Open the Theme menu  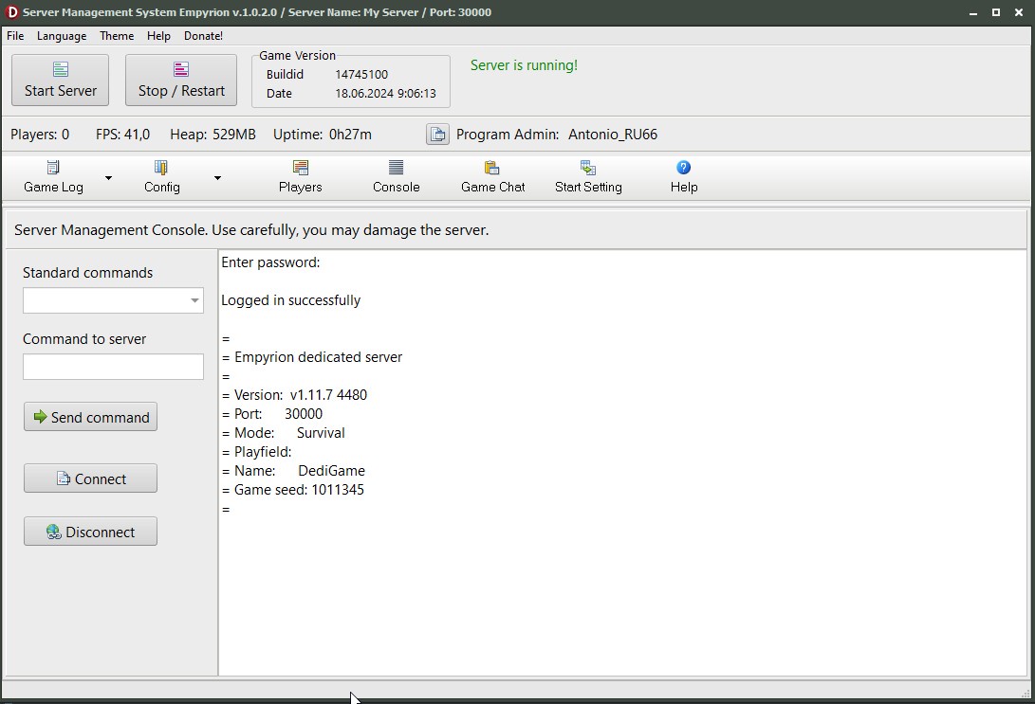click(x=117, y=36)
